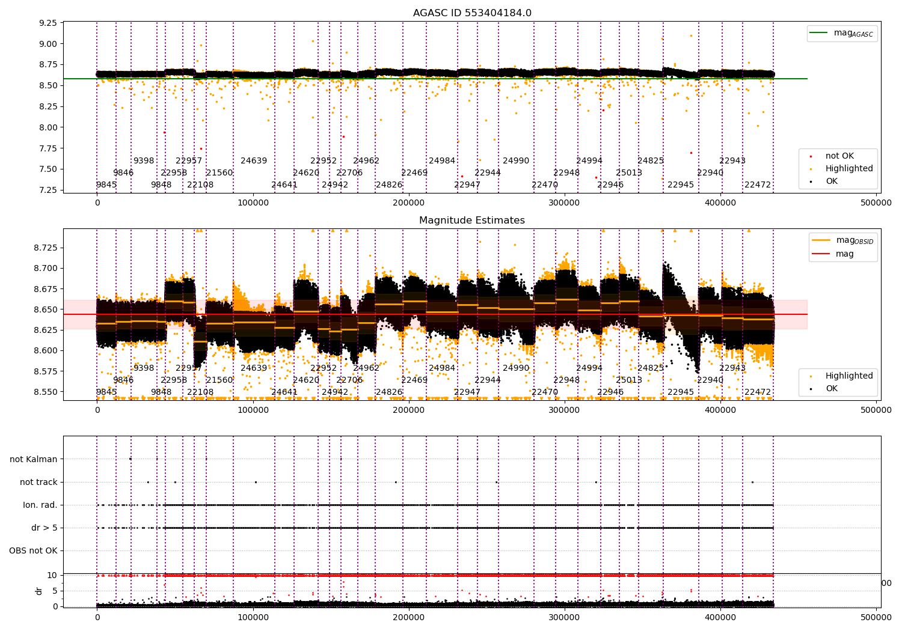Click the green mag AGASC legend line
902x631 pixels.
pos(818,33)
